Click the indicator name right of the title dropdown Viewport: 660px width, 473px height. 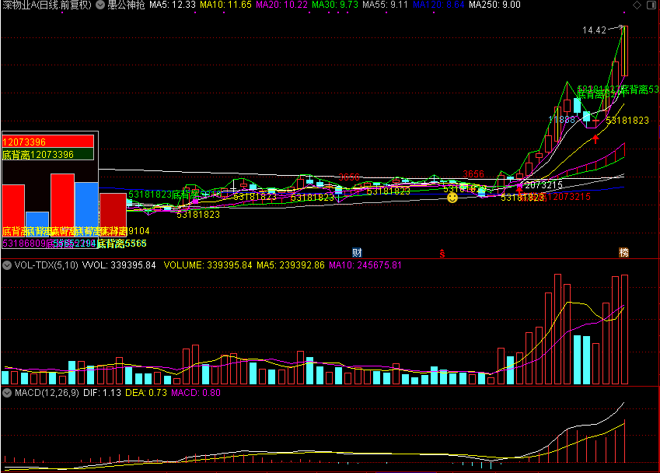point(126,5)
